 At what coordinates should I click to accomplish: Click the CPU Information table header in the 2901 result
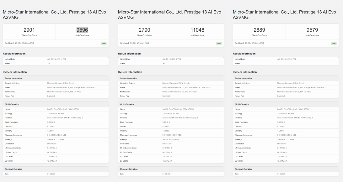tap(56, 104)
